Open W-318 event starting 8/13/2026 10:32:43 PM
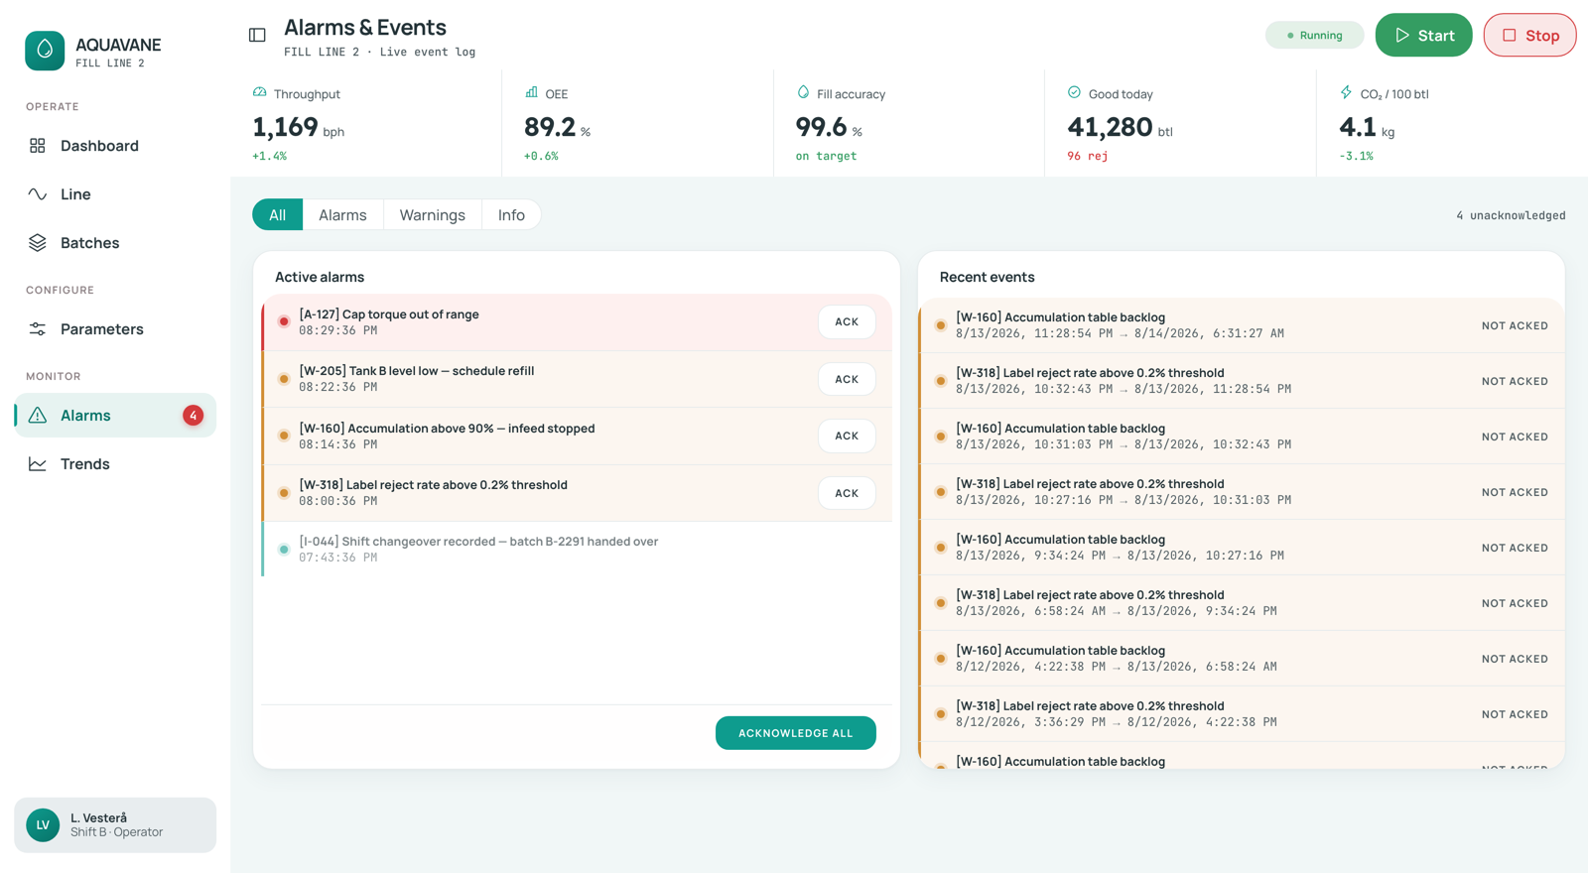Viewport: 1588px width, 873px height. click(x=1242, y=381)
